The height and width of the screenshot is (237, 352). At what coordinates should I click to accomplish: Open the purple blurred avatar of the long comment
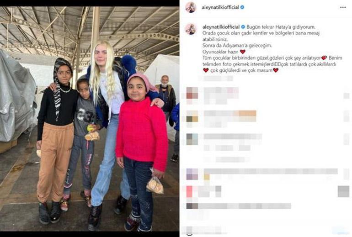[192, 174]
